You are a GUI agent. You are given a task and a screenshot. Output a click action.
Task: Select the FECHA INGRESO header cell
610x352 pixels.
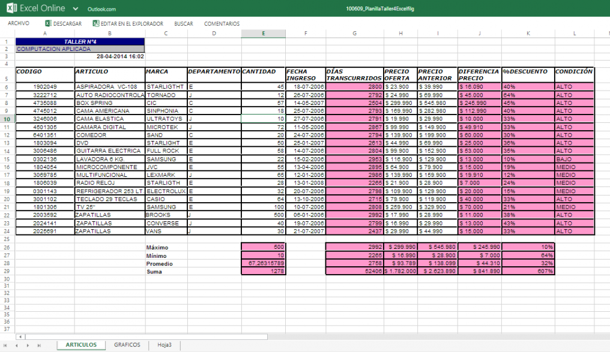tap(306, 75)
